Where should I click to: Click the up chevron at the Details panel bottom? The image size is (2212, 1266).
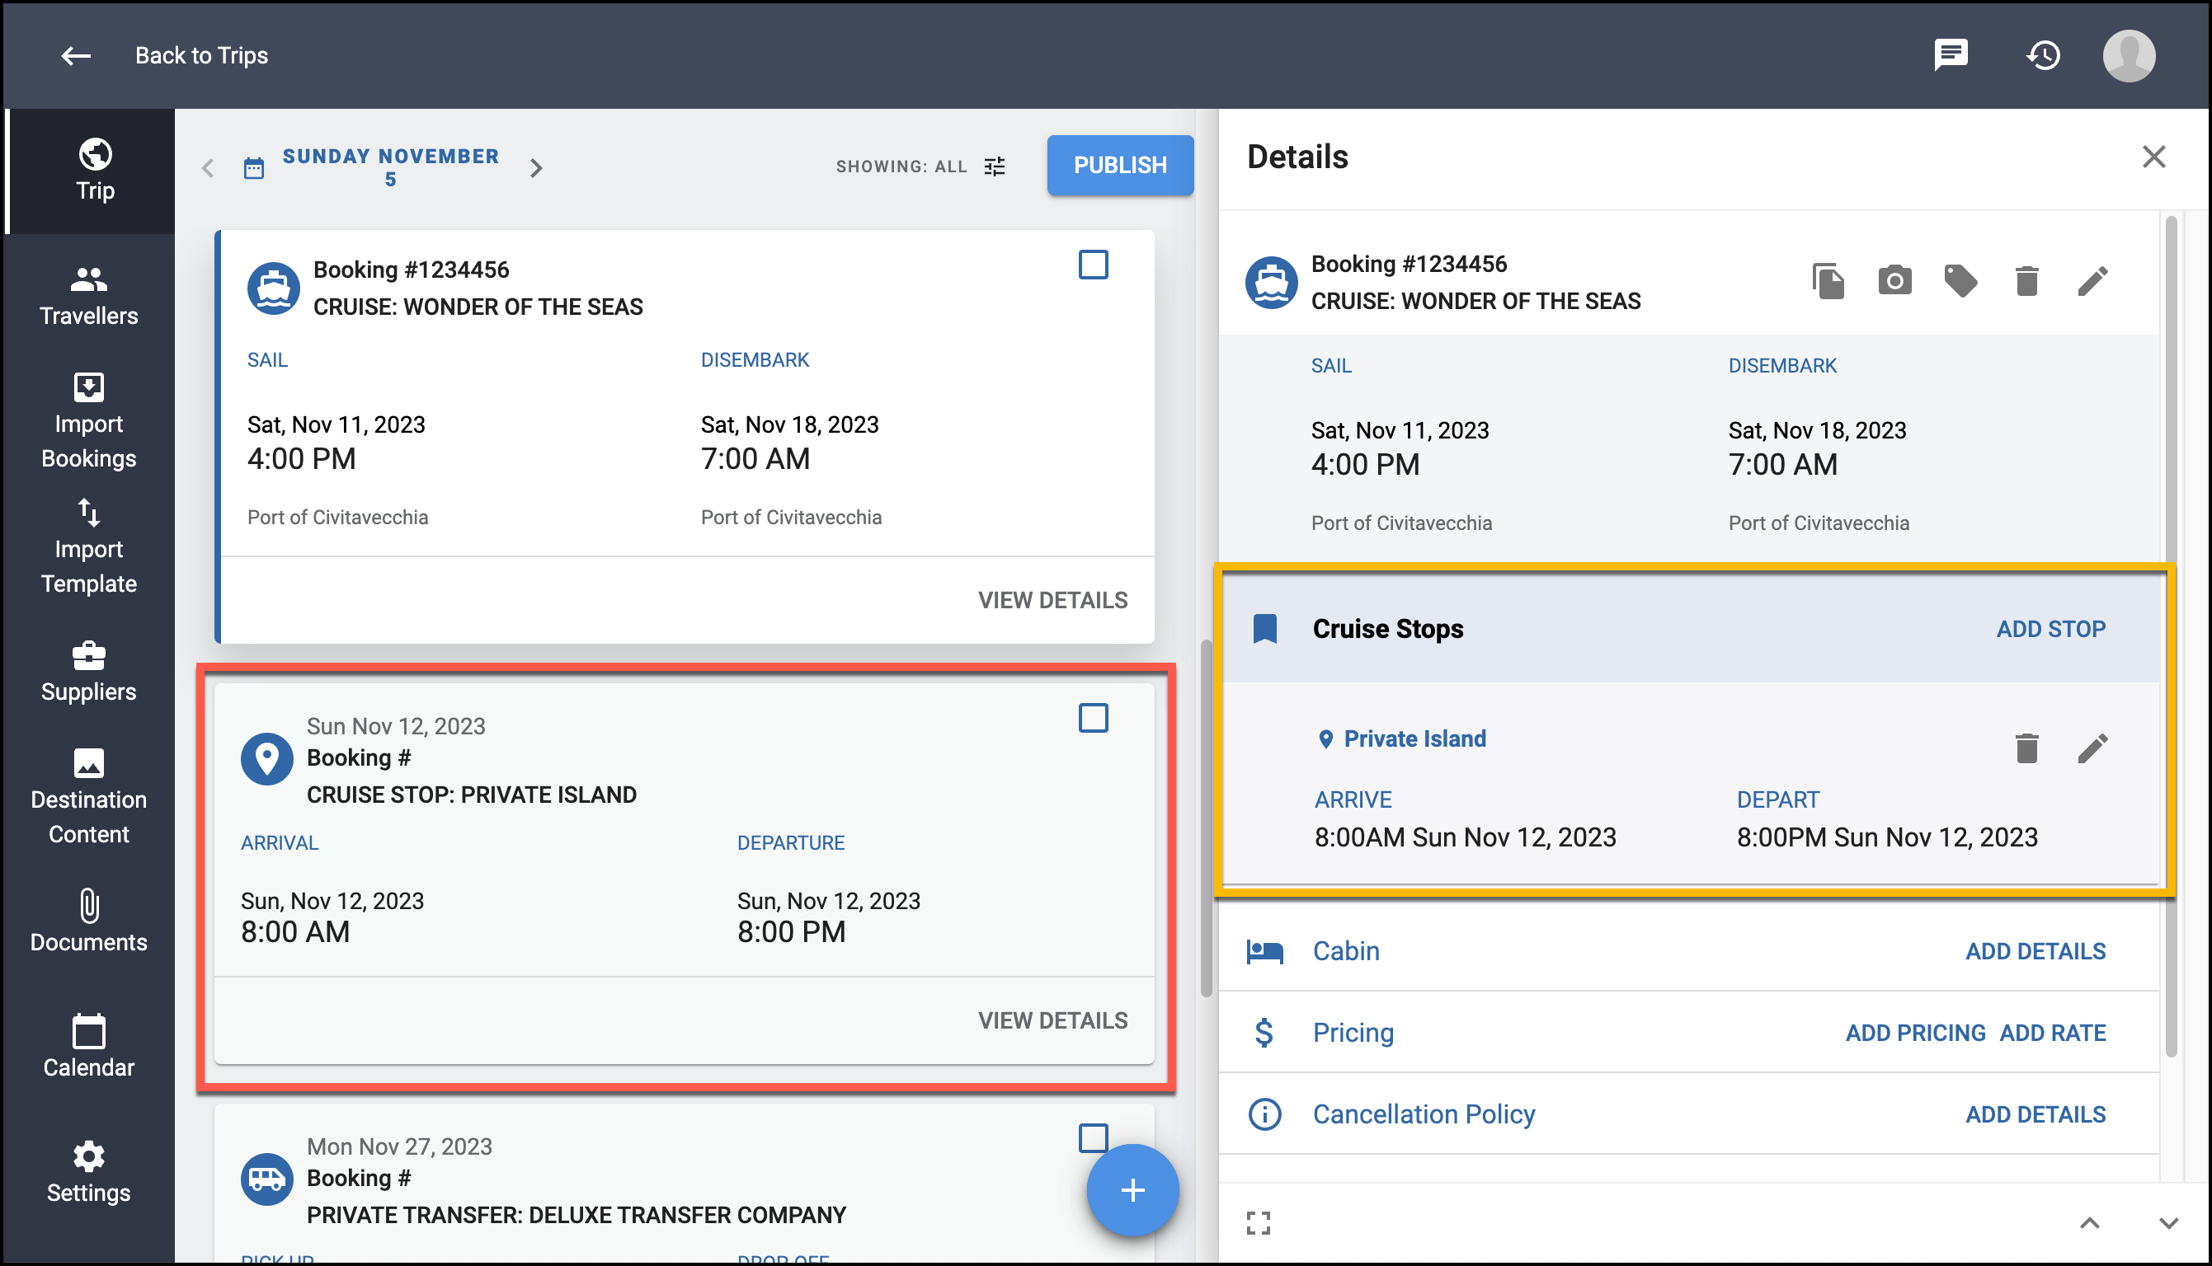click(x=2089, y=1223)
